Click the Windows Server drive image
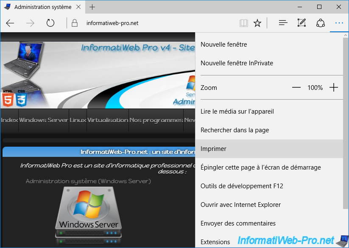This screenshot has height=248, width=349. tap(88, 215)
